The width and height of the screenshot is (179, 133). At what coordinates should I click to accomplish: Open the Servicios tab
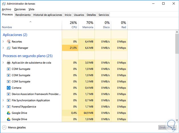104,15
